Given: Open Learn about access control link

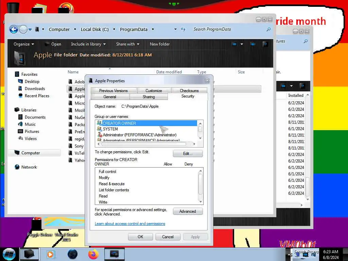Looking at the screenshot, I should click(x=130, y=224).
